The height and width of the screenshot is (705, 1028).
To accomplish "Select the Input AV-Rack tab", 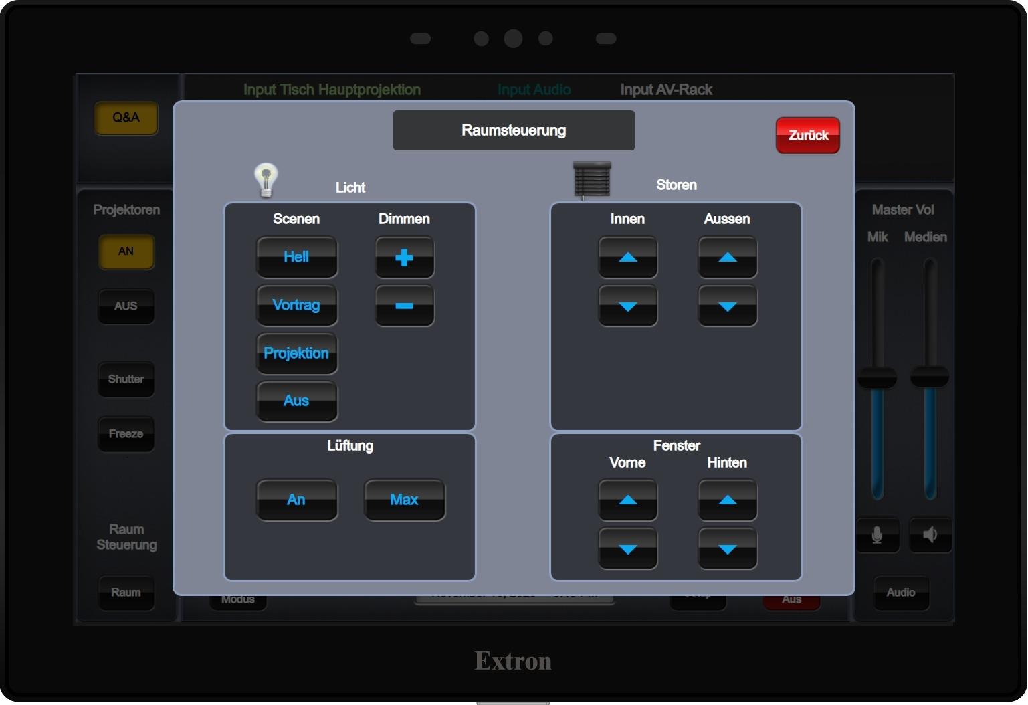I will pos(666,90).
